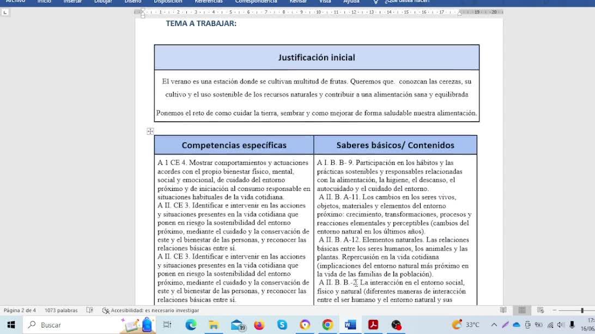Click the right indent marker on the ruler

[459, 13]
